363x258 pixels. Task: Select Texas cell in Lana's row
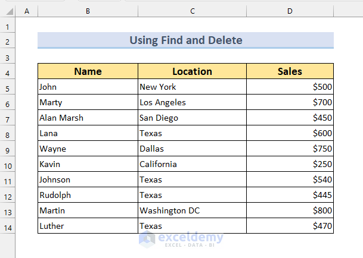pos(192,133)
